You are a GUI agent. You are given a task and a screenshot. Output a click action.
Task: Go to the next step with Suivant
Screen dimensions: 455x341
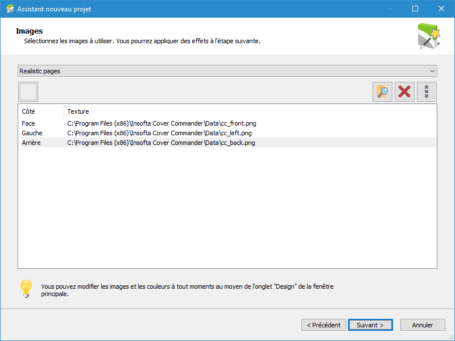(x=370, y=325)
